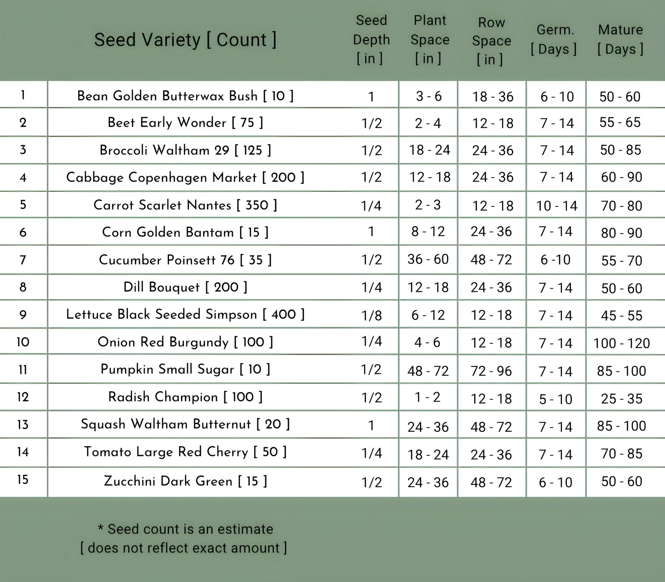Screen dimensions: 665x582
Task: Click row number 15 for Zucchini
Action: (23, 480)
